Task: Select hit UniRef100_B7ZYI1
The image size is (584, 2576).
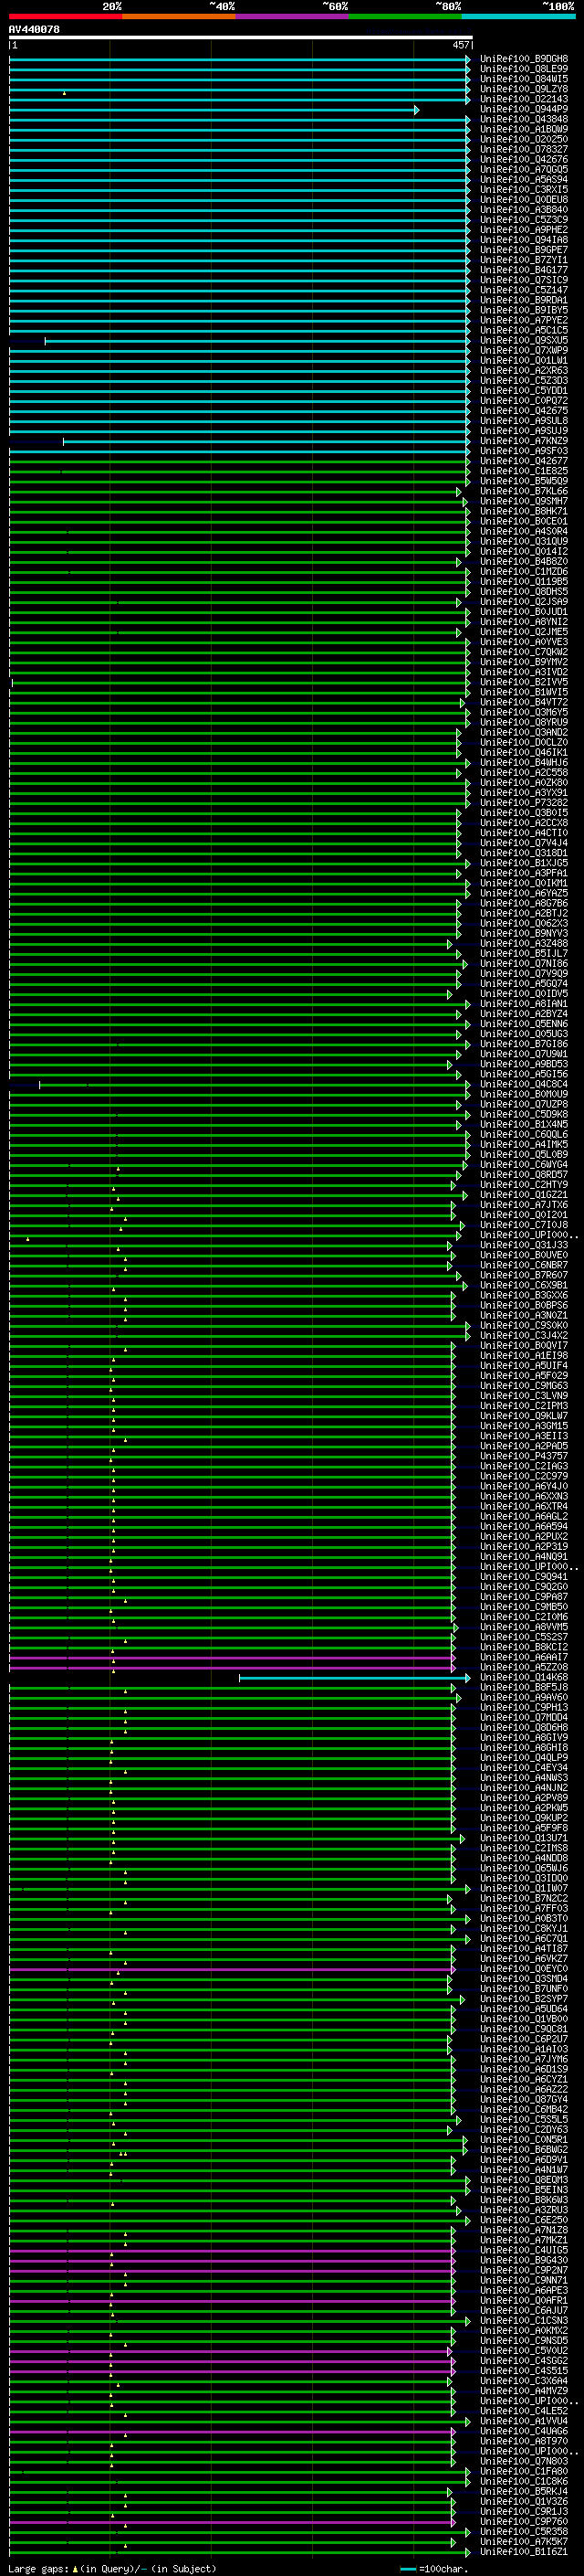Action: [523, 260]
